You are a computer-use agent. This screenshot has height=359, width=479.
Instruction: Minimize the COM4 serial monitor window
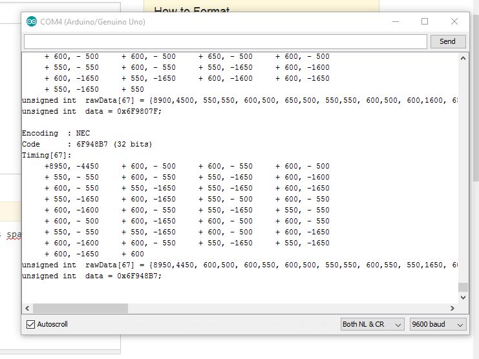click(x=396, y=22)
